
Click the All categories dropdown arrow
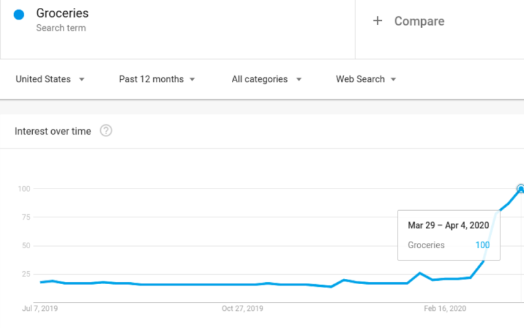(x=299, y=79)
